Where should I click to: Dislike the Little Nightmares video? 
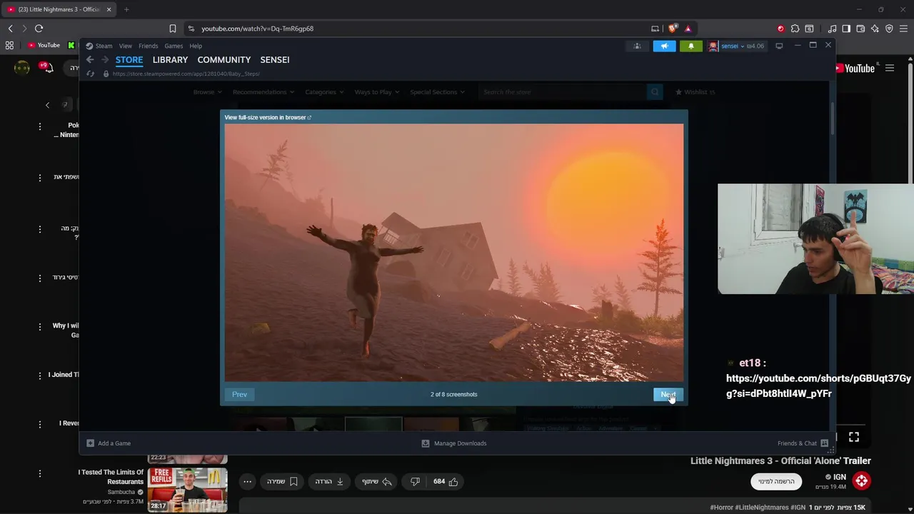[x=415, y=482]
